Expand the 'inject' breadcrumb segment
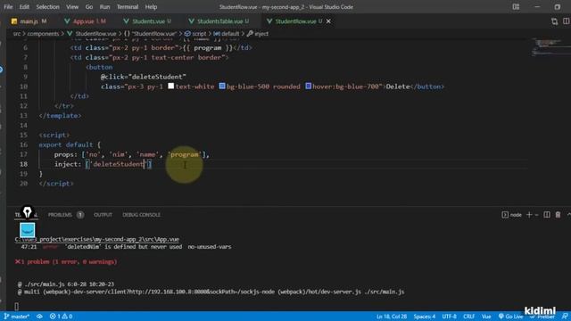This screenshot has width=571, height=321. [x=258, y=34]
